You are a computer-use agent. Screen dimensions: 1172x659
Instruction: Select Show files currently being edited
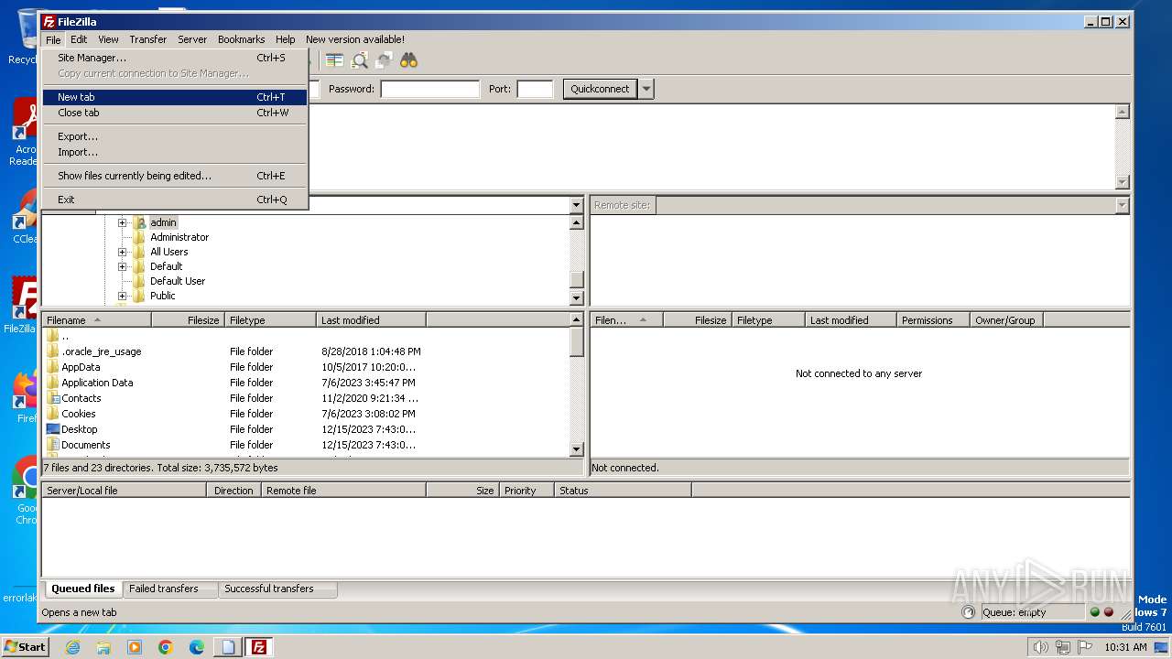[x=175, y=176]
